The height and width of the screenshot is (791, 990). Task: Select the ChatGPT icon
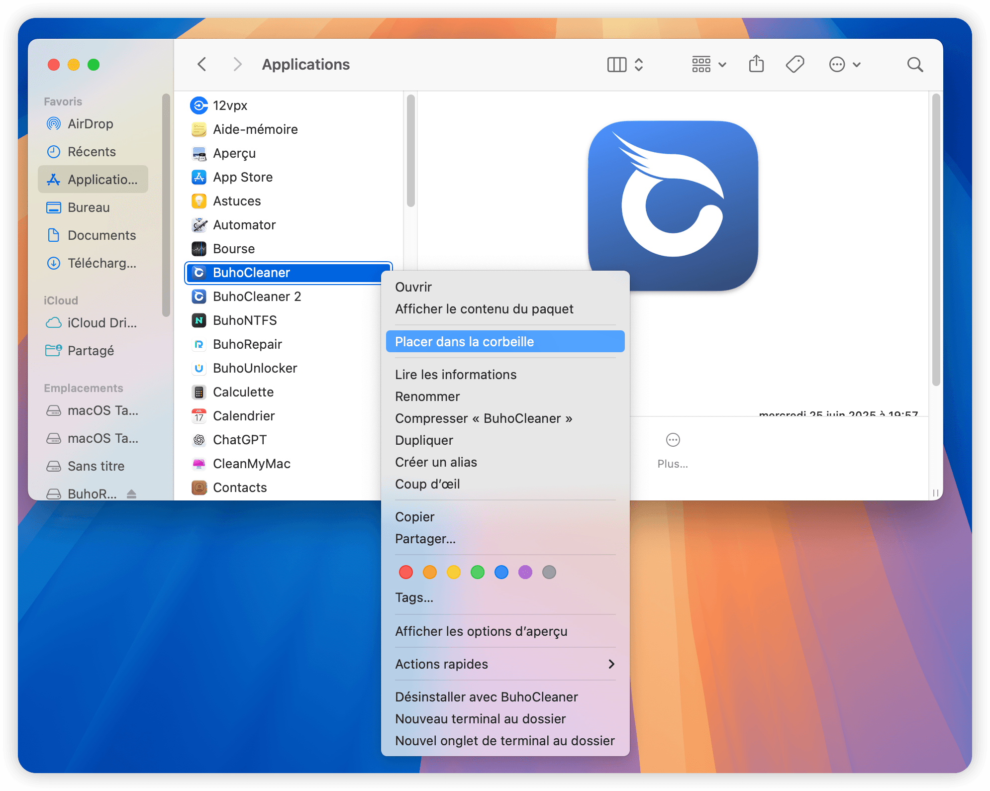pyautogui.click(x=199, y=440)
